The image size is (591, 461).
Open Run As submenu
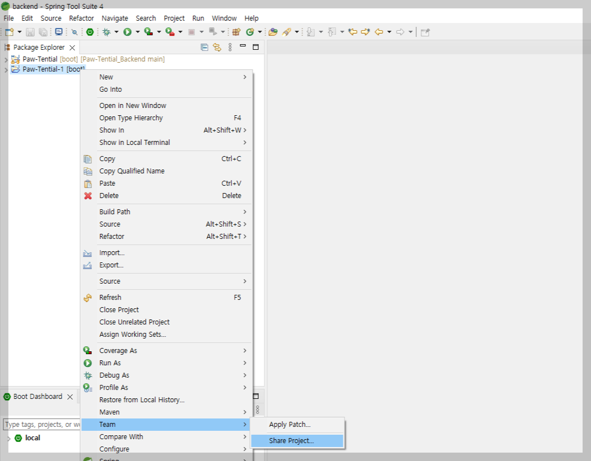[166, 363]
